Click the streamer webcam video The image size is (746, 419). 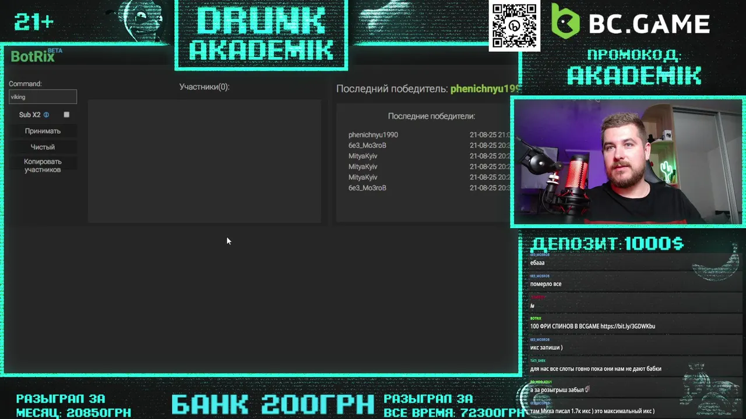pos(627,161)
